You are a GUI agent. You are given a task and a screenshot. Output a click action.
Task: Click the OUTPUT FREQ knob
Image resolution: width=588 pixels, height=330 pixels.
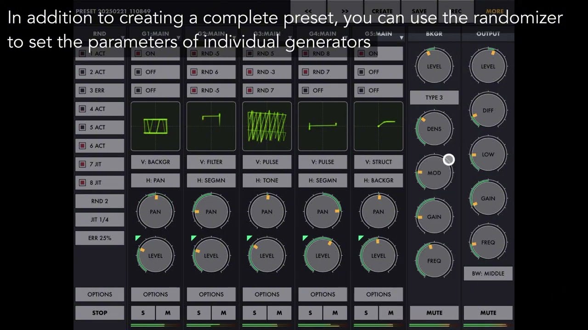[x=488, y=242]
